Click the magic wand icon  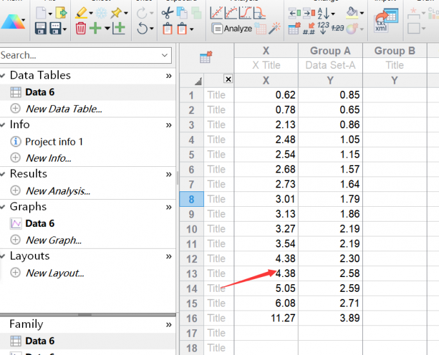[x=274, y=28]
